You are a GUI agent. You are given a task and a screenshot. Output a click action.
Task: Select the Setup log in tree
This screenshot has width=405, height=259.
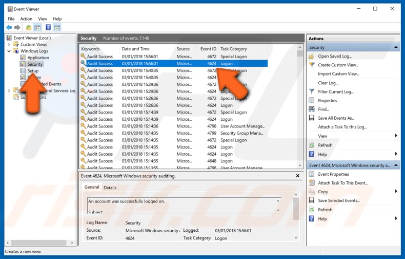coord(33,71)
